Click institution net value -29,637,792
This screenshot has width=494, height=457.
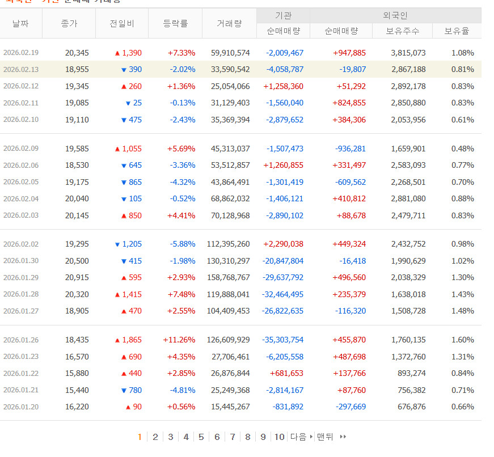(282, 277)
